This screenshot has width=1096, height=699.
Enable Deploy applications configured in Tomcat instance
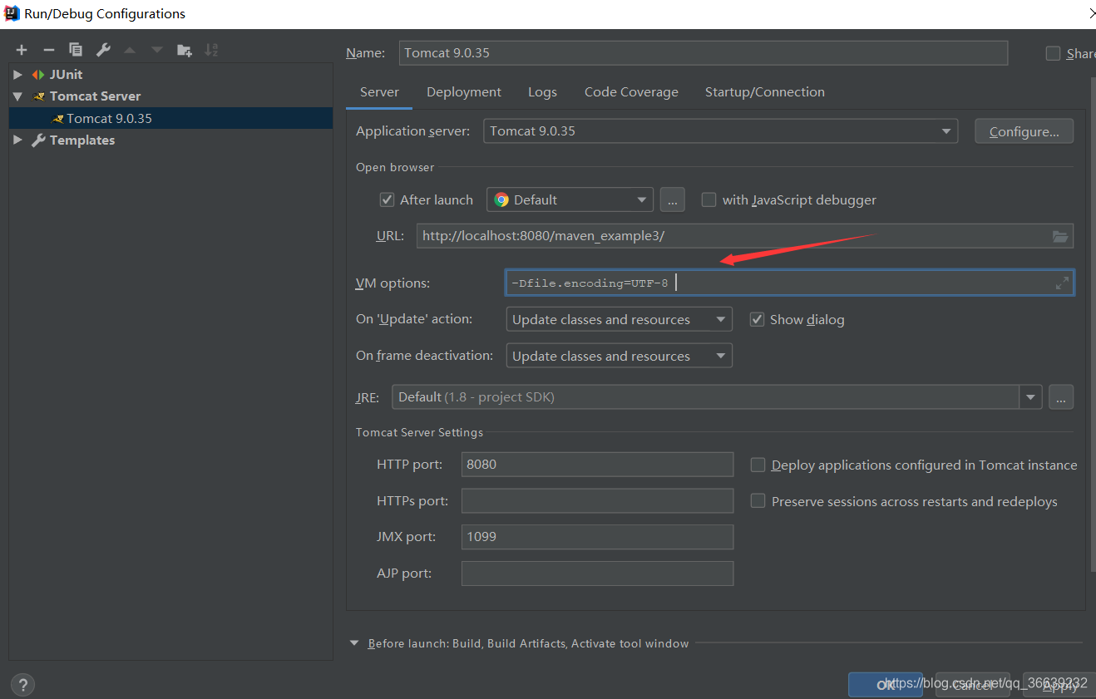(758, 465)
